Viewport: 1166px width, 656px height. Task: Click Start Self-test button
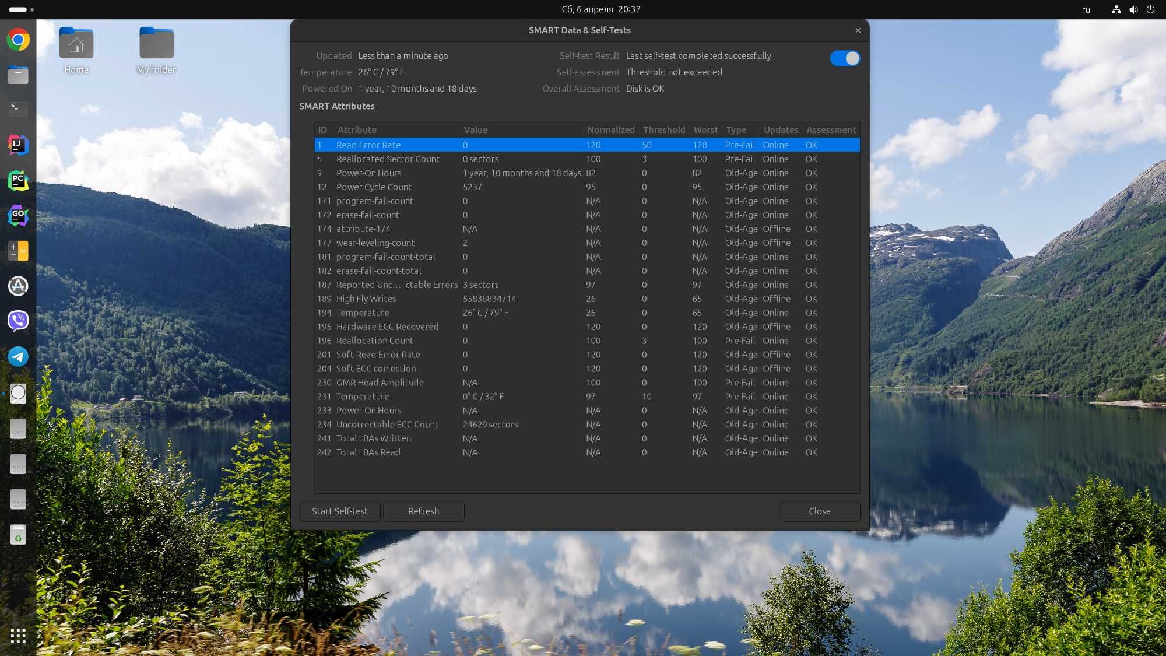[x=339, y=511]
